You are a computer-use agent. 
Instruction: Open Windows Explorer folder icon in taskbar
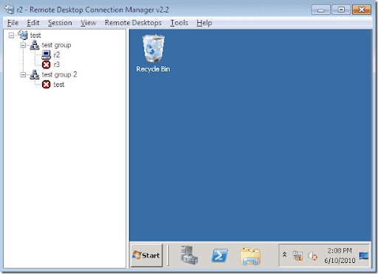250,256
